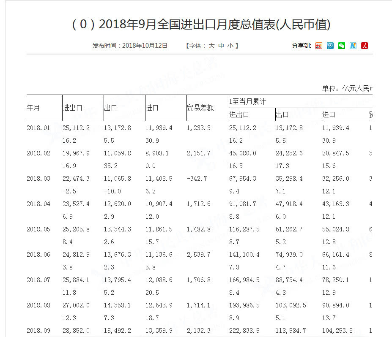The image size is (392, 337).
Task: Share to Renmin Weibo red icon
Action: click(365, 46)
